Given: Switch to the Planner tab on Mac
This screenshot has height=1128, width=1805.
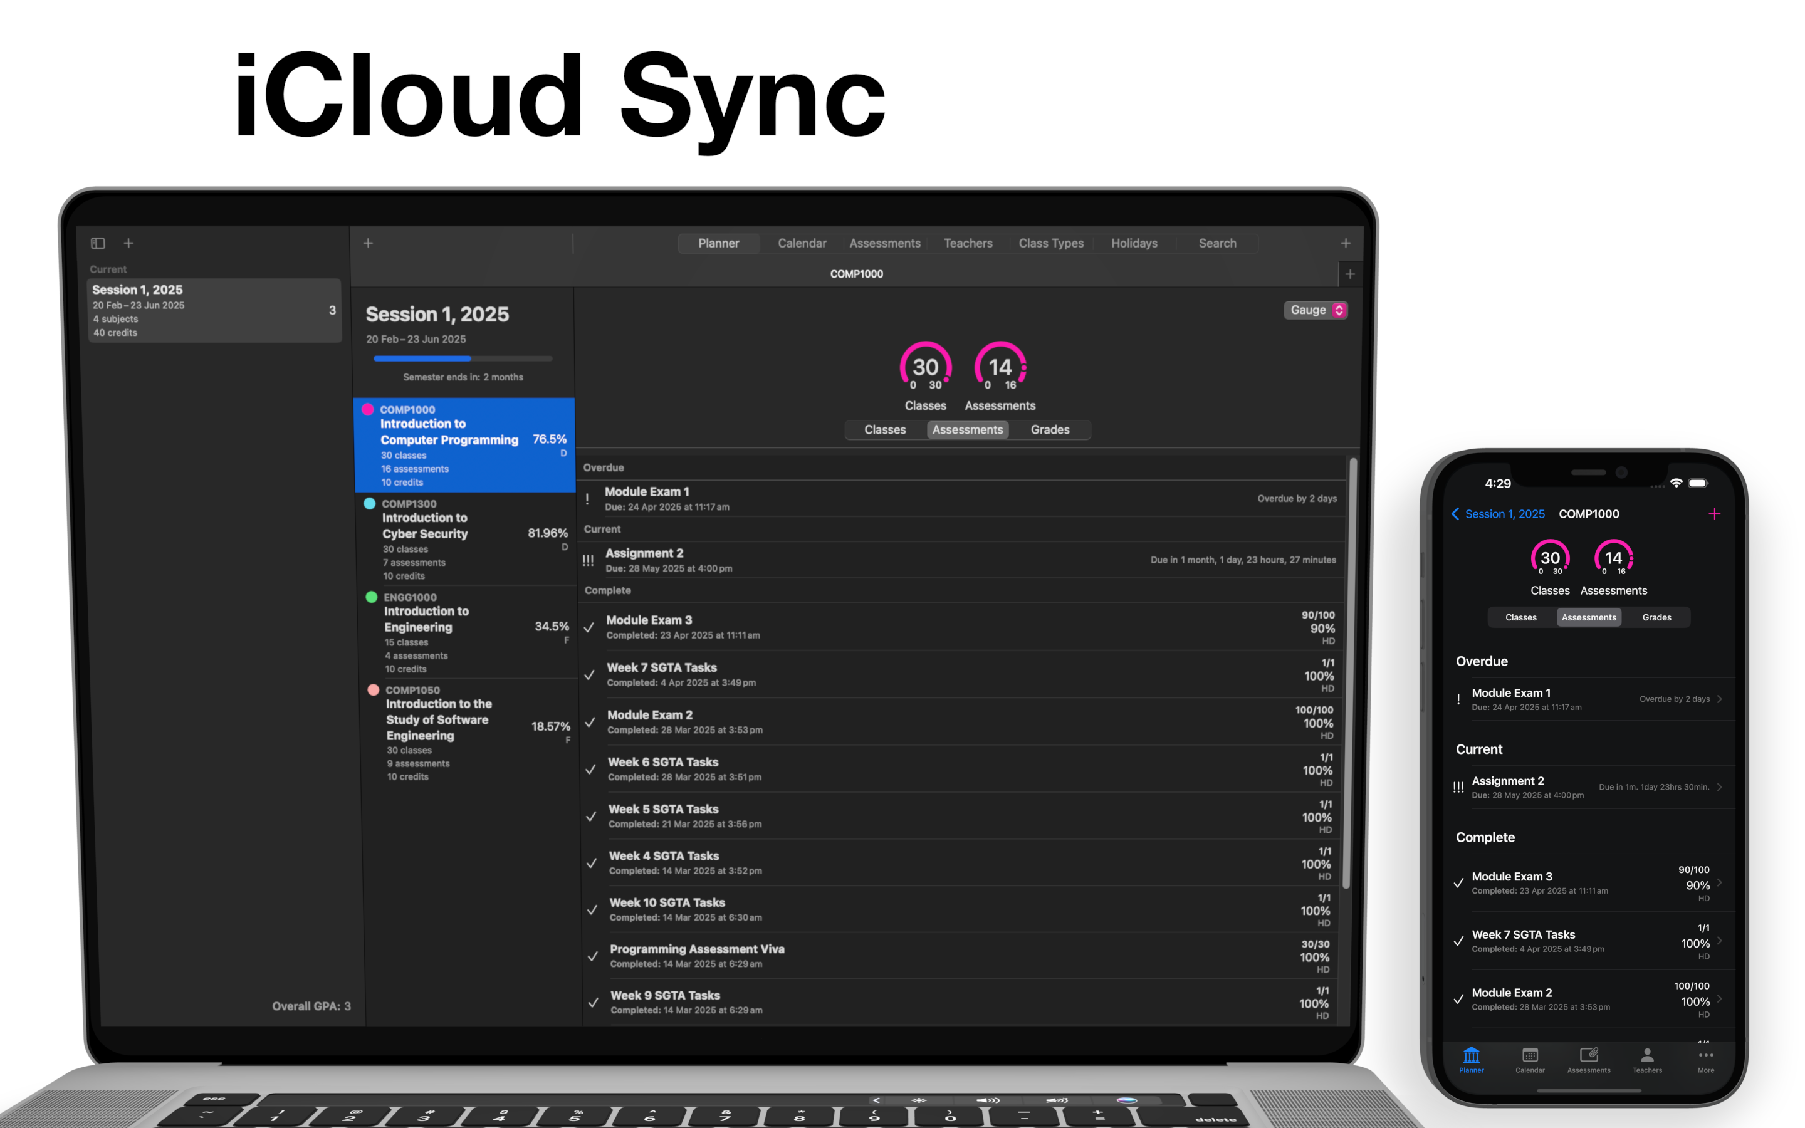Looking at the screenshot, I should (718, 243).
